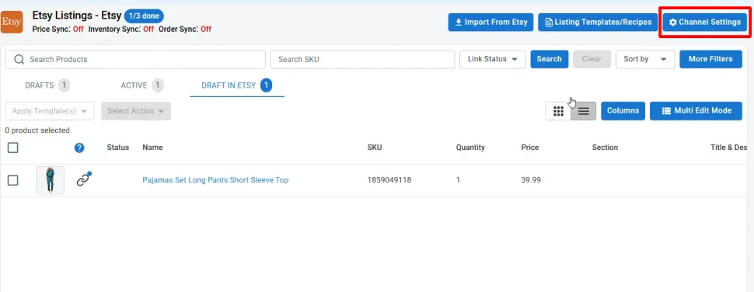The image size is (754, 292).
Task: Click the magnifier icon in Search Products
Action: point(19,59)
